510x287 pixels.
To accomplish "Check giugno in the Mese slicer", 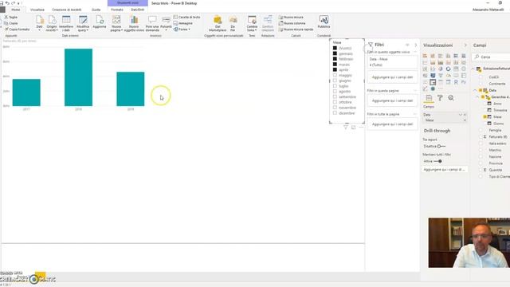I will point(335,81).
